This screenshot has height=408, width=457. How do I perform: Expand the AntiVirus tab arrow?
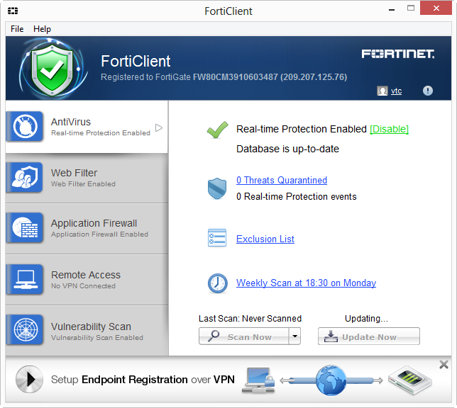159,127
